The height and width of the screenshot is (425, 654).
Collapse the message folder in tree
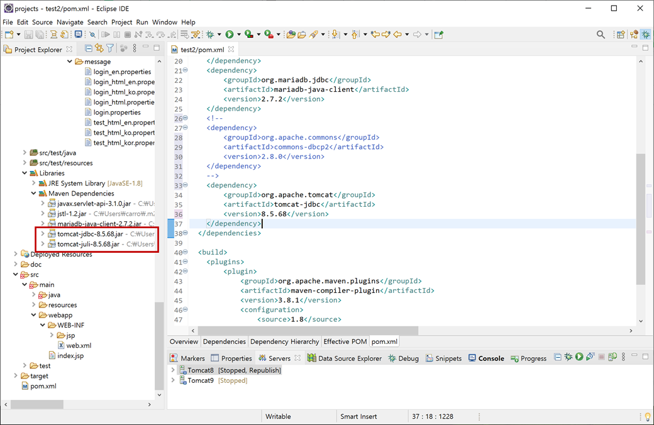(x=70, y=62)
